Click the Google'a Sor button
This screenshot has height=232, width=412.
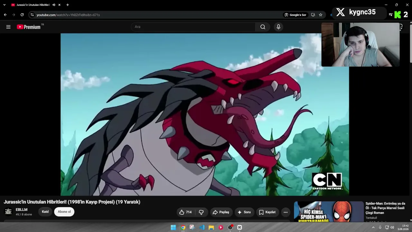(x=295, y=15)
